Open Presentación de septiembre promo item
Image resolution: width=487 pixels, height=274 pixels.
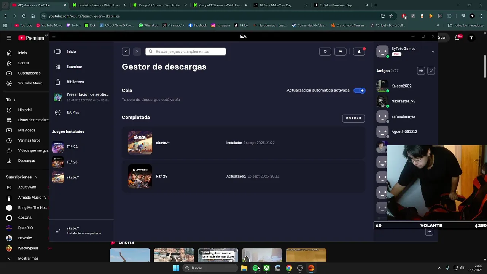point(81,97)
